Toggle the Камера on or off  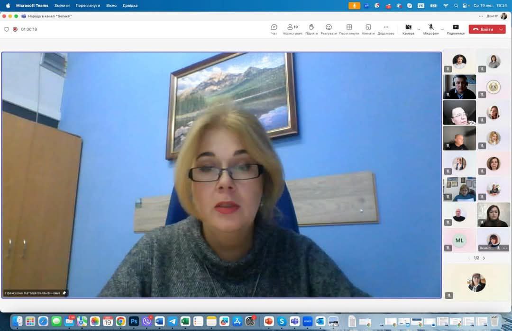408,29
